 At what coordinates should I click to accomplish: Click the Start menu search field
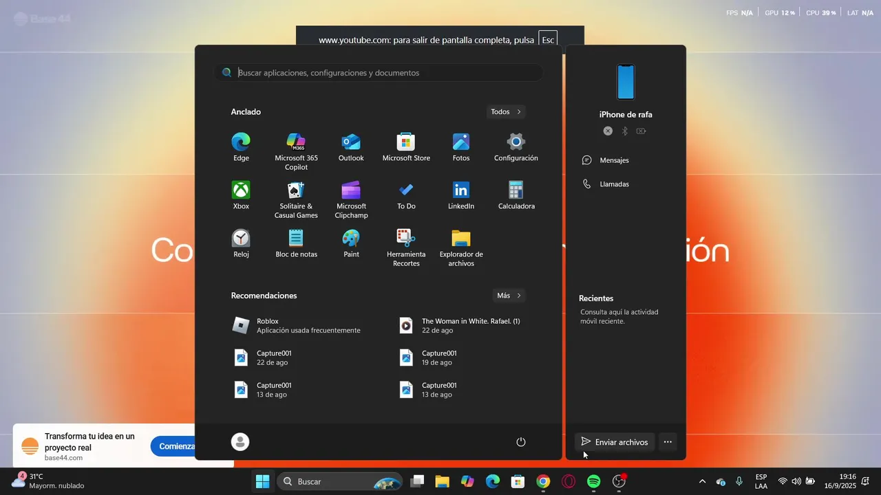pyautogui.click(x=379, y=72)
